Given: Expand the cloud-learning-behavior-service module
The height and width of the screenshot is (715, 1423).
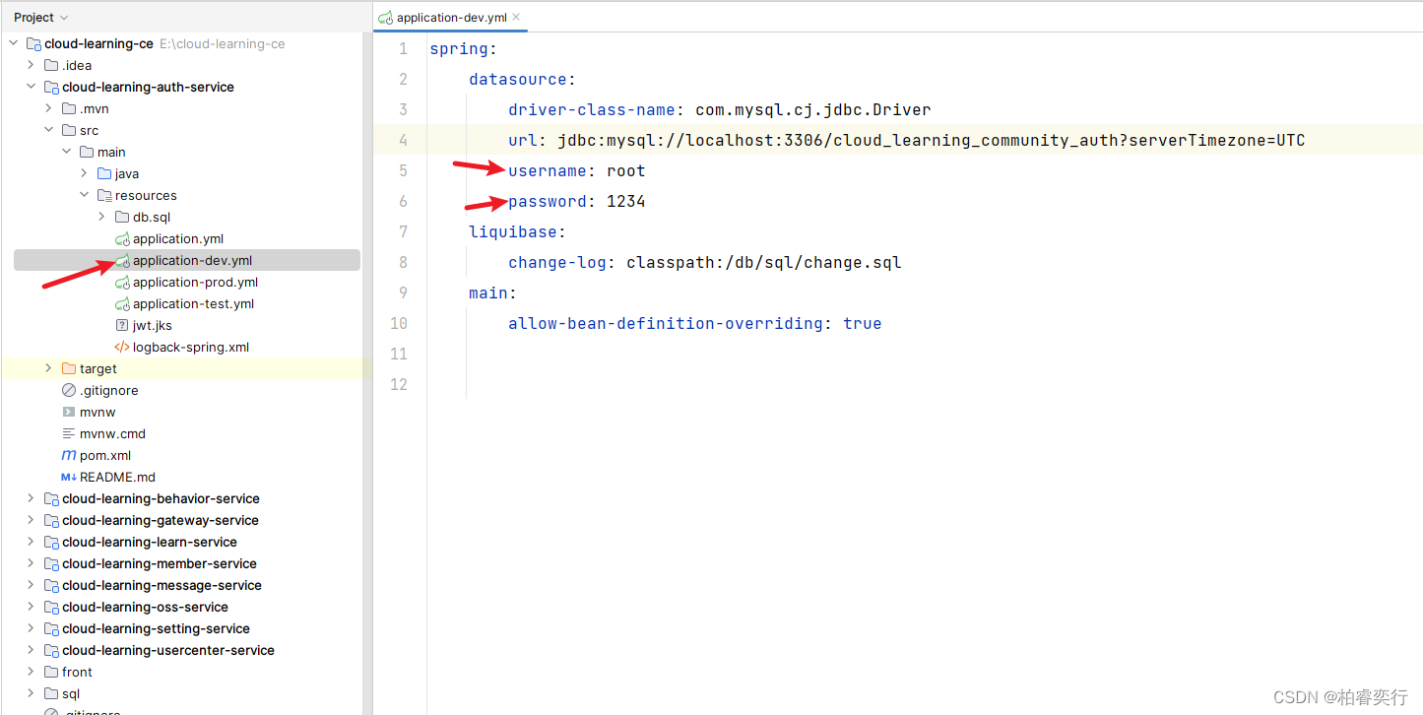Looking at the screenshot, I should (x=32, y=498).
